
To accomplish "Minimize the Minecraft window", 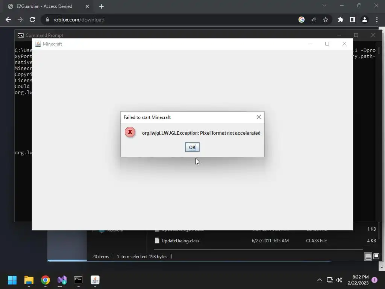I will coord(310,44).
